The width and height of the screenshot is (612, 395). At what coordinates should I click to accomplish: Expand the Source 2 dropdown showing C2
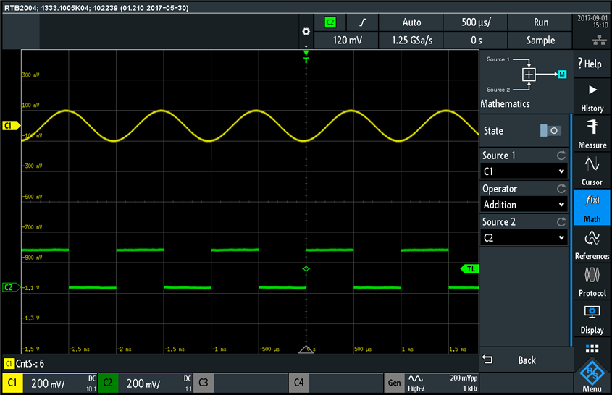(524, 237)
